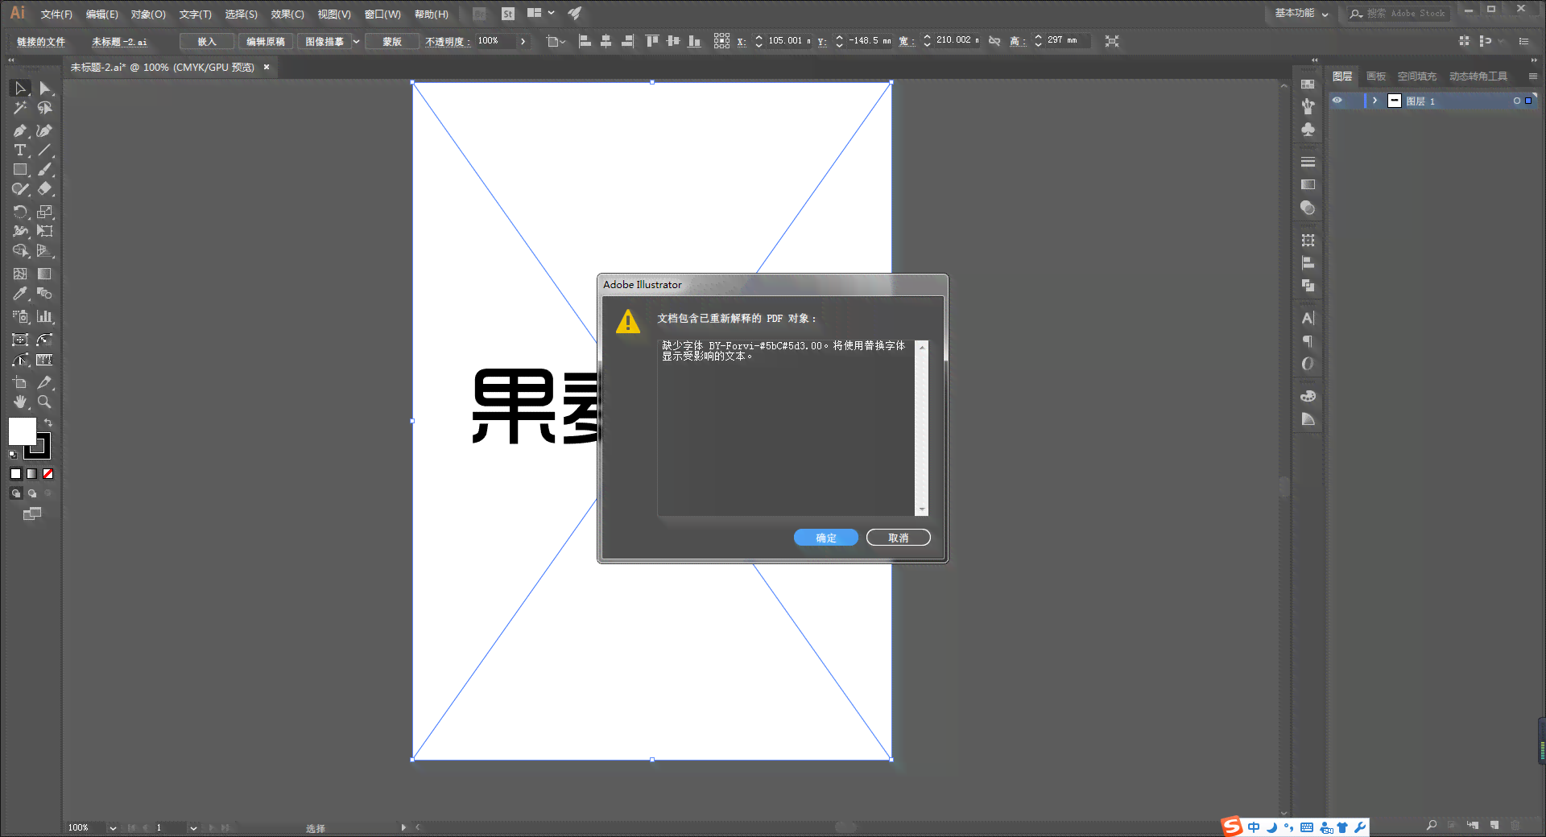Click the target circle of 图层 1

pos(1517,101)
